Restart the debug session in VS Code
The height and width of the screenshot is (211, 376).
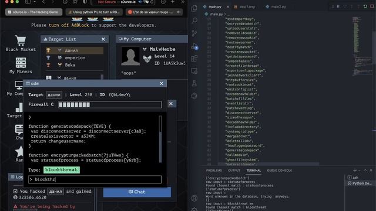pyautogui.click(x=365, y=6)
